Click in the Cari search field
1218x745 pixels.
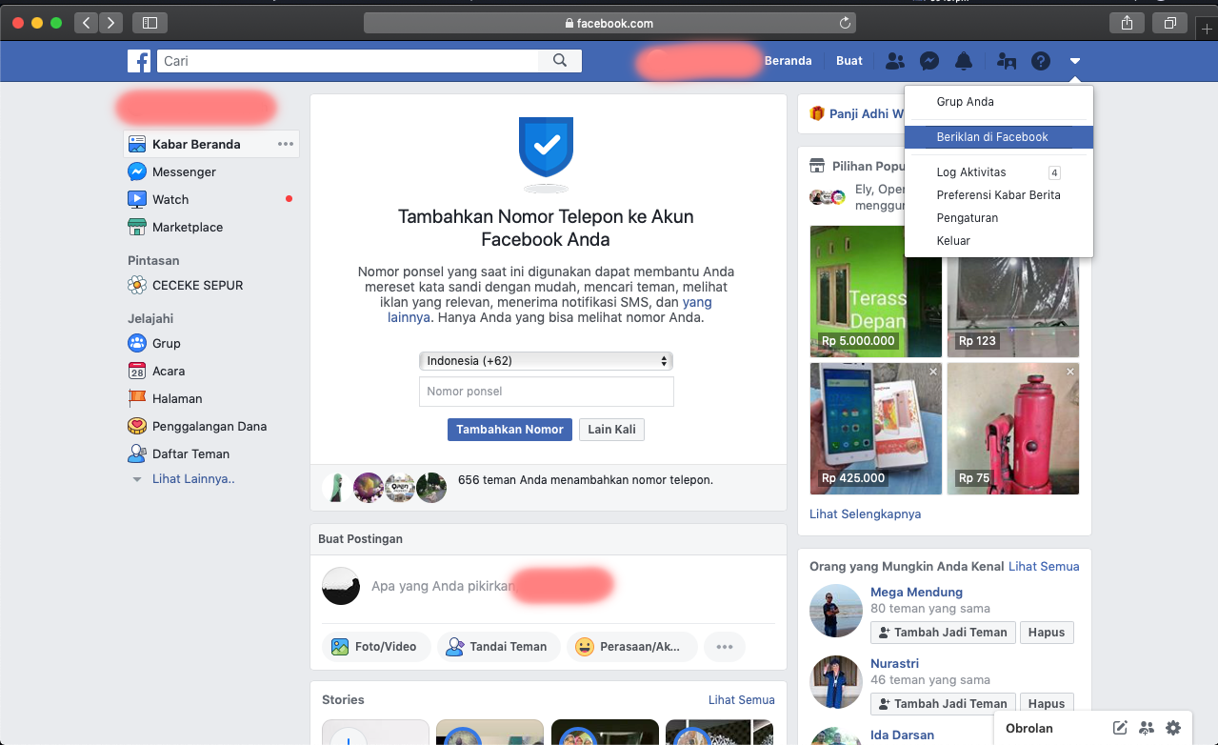point(348,61)
